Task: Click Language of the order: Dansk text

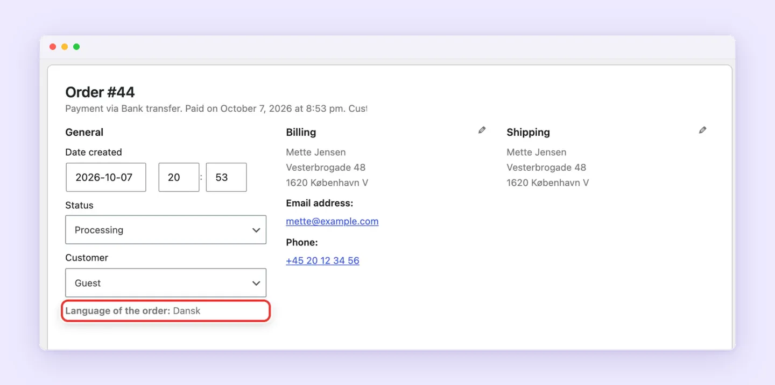Action: pyautogui.click(x=133, y=311)
